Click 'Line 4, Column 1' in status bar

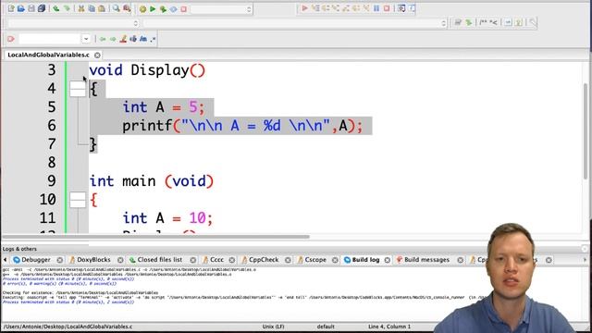(x=388, y=327)
